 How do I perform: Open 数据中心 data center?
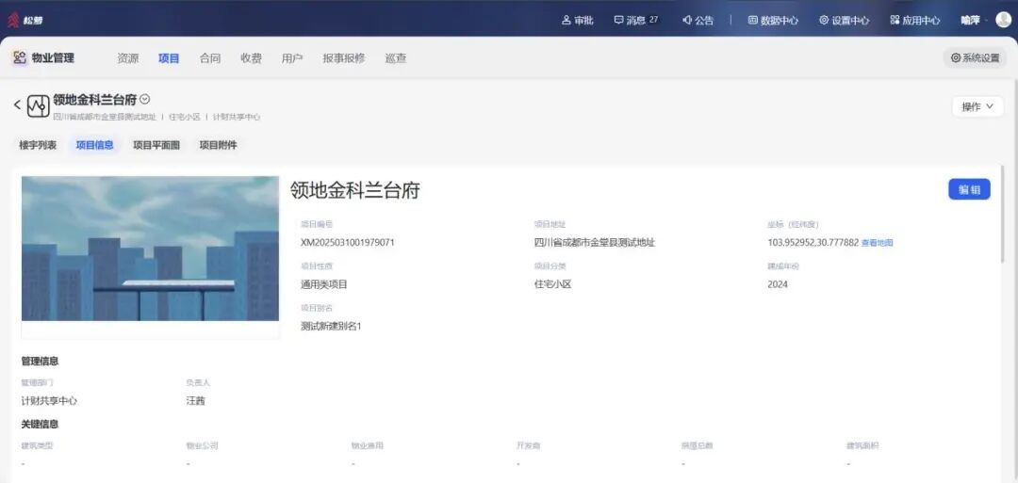point(773,20)
